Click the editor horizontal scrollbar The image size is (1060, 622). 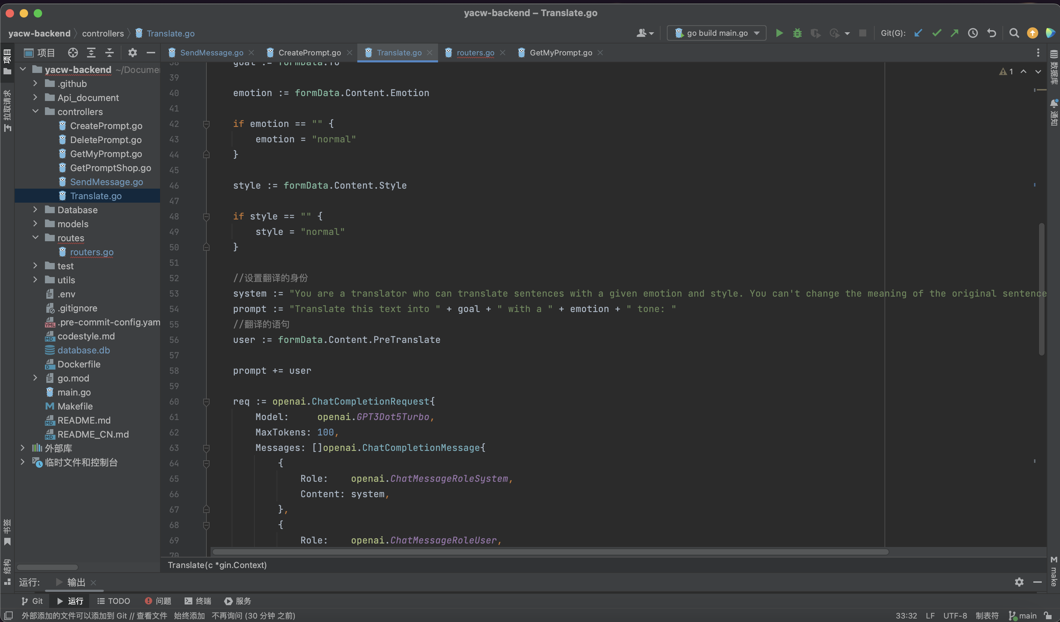tap(547, 552)
